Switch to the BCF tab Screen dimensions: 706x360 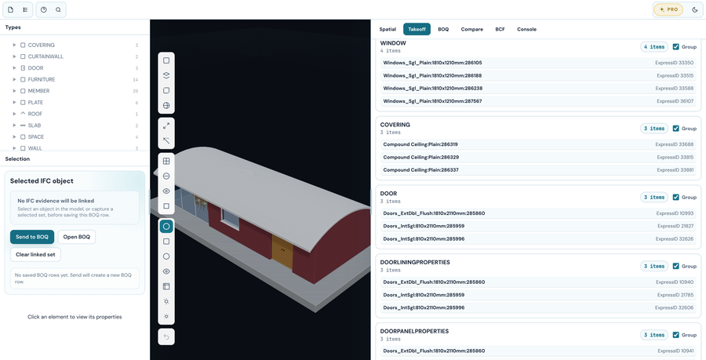[500, 29]
